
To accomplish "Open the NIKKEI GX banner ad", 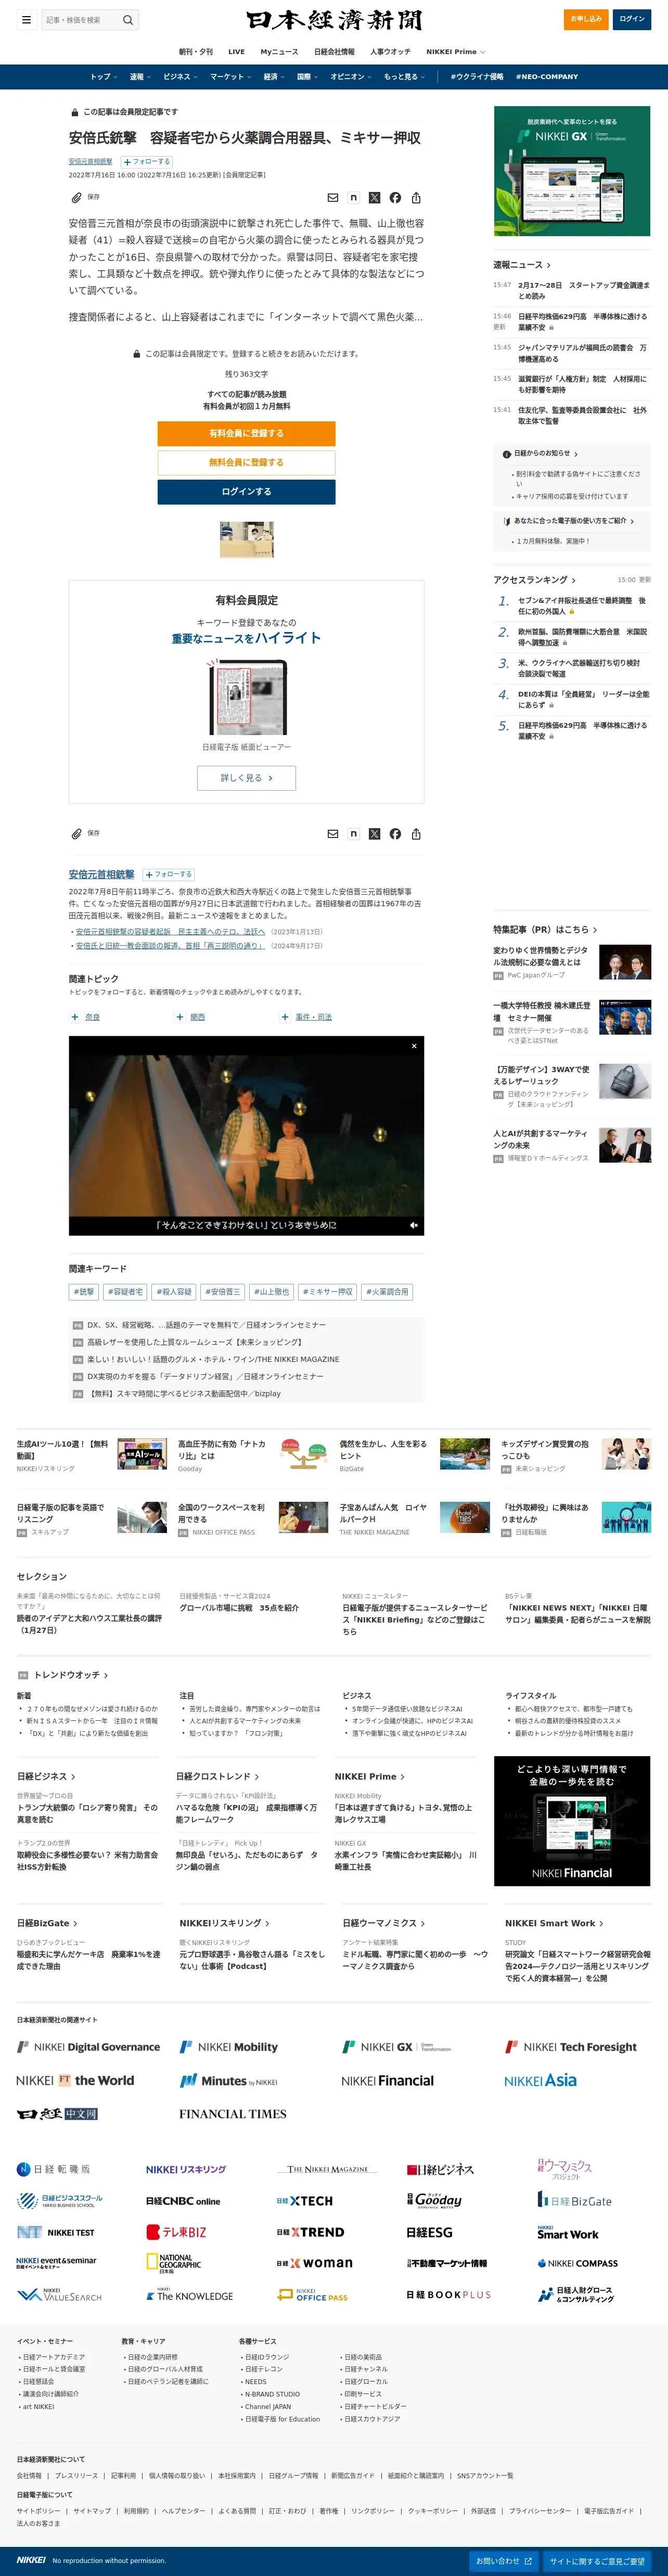I will pos(572,171).
